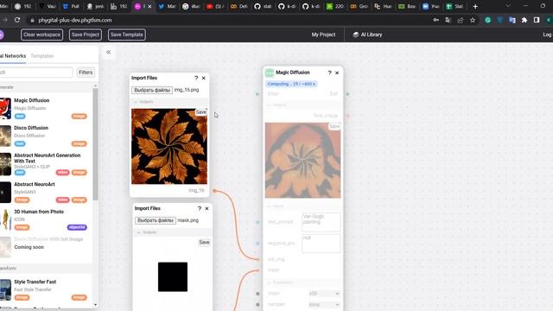The height and width of the screenshot is (311, 553).
Task: Open My Project menu
Action: (323, 35)
